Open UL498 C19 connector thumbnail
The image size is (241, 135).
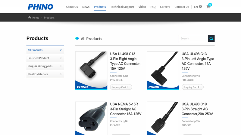click(163, 118)
